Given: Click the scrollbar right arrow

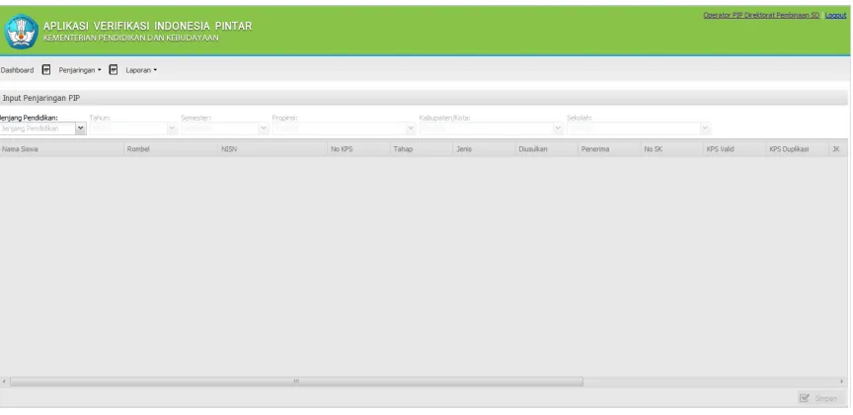Looking at the screenshot, I should click(x=842, y=381).
